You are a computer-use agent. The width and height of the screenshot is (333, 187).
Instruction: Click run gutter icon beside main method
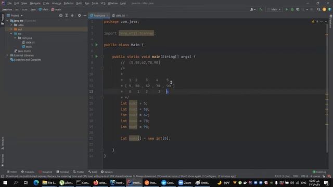[96, 57]
